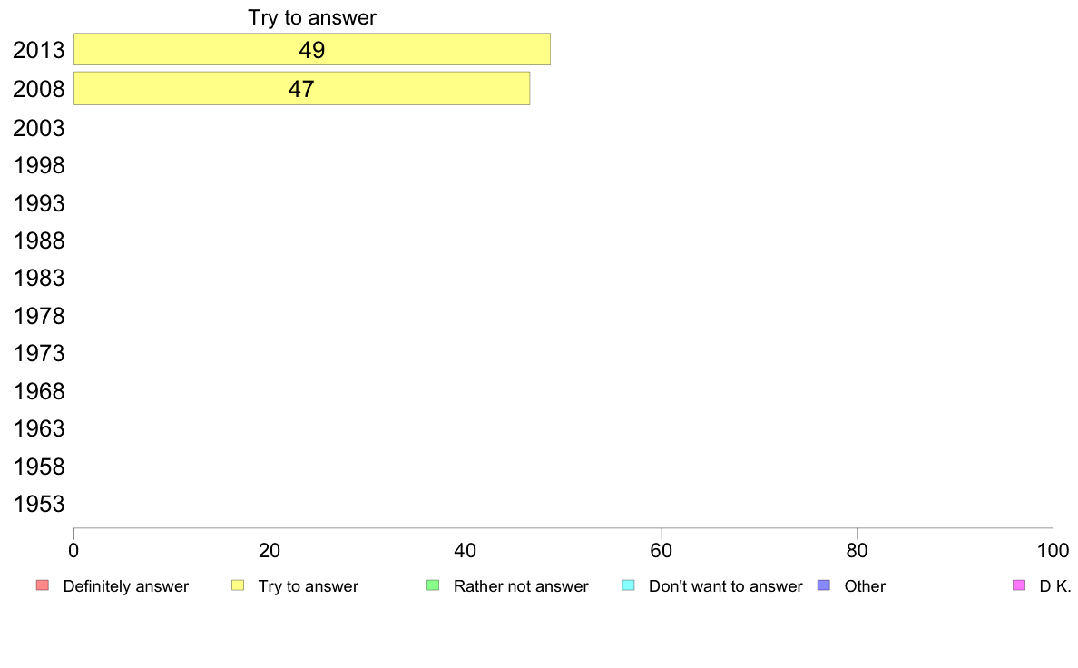
Task: Click the Don't want to answer legend text
Action: [726, 586]
